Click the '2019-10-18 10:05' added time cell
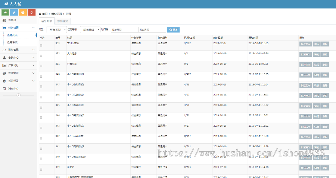Screen dimensions: 336x178 [x=258, y=43]
